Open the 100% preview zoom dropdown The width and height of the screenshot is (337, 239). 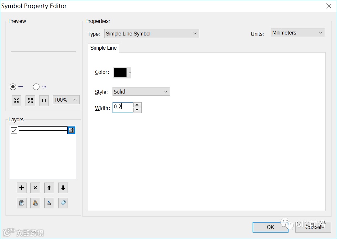click(66, 100)
